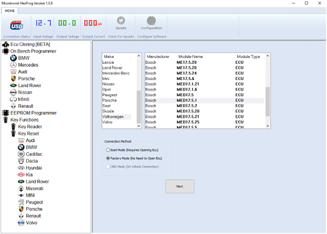Select Boot Mode radio button
The image size is (327, 234).
coord(108,150)
